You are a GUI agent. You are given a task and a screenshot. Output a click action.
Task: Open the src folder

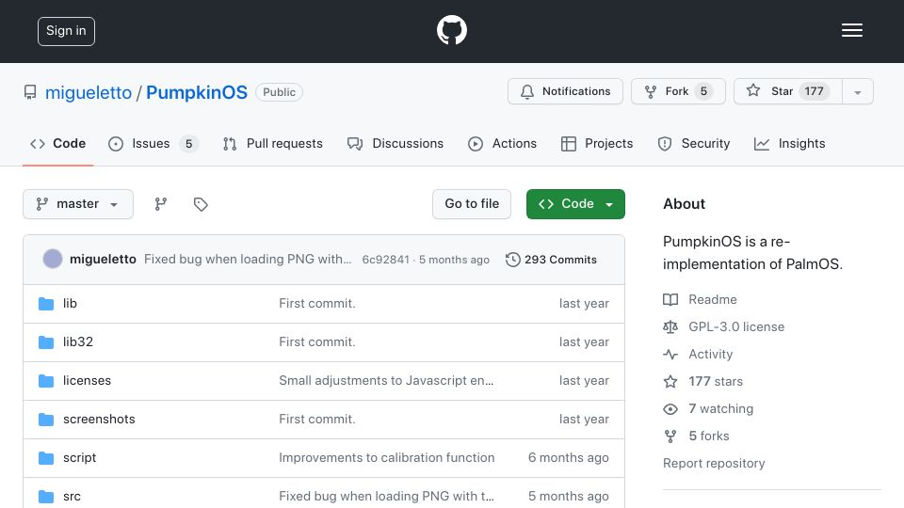click(73, 496)
